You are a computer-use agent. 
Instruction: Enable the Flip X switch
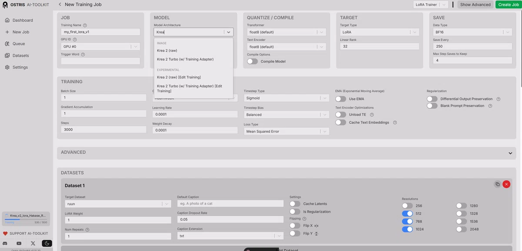[295, 226]
